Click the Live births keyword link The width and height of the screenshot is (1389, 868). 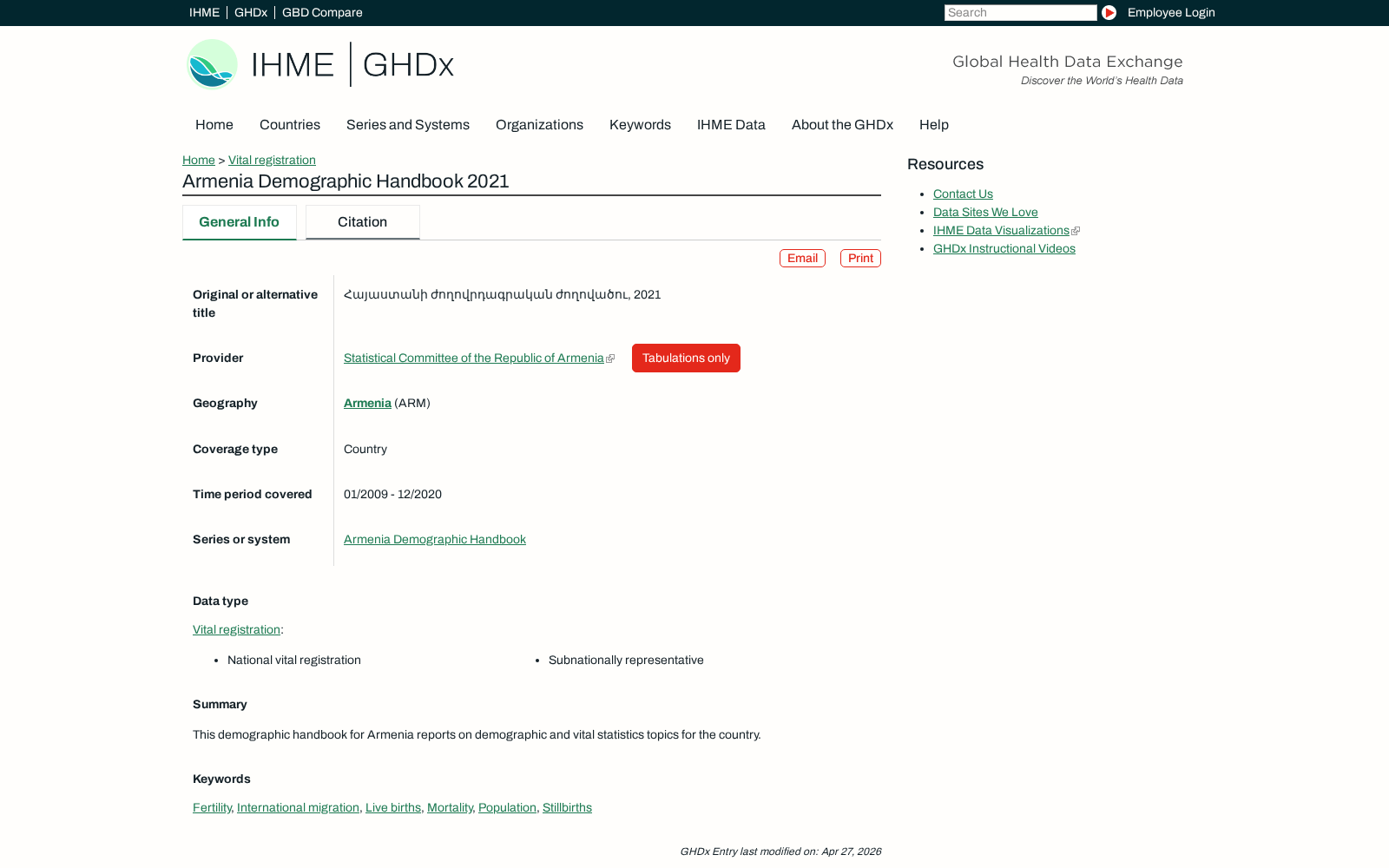coord(393,807)
